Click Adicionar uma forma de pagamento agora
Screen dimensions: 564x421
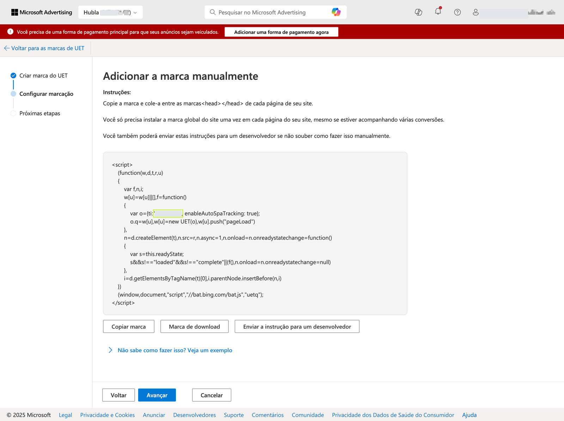click(281, 32)
